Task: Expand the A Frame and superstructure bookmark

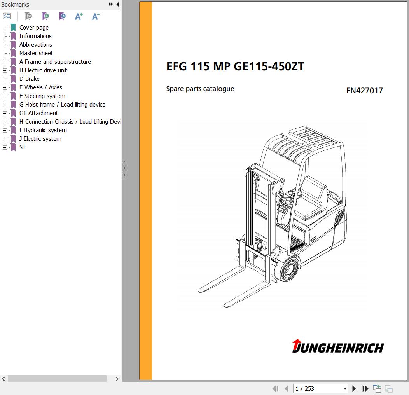Action: pos(5,62)
